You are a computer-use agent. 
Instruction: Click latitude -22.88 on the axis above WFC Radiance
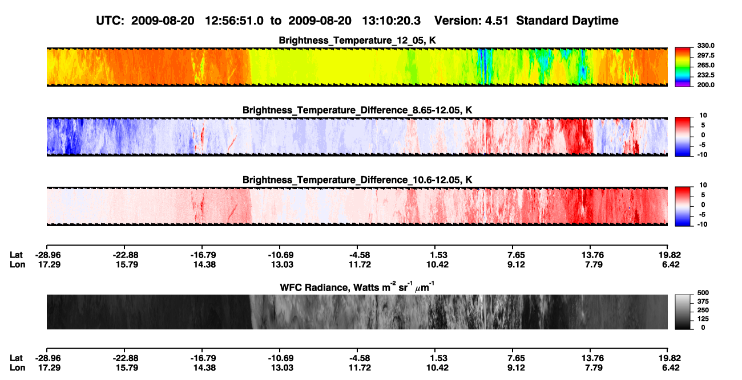124,255
